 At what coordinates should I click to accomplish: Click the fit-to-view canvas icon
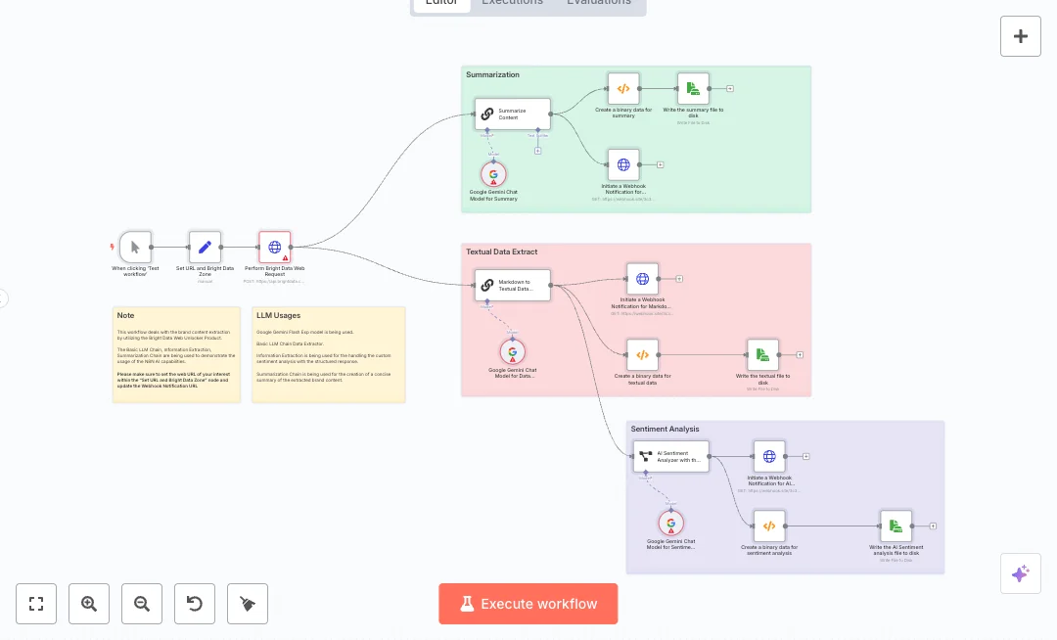coord(36,604)
